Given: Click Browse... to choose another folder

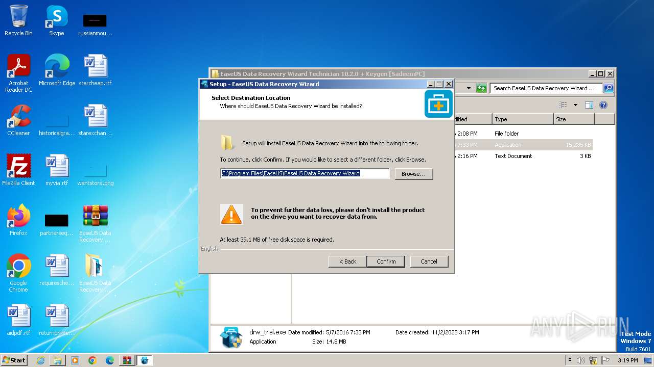Looking at the screenshot, I should tap(413, 174).
